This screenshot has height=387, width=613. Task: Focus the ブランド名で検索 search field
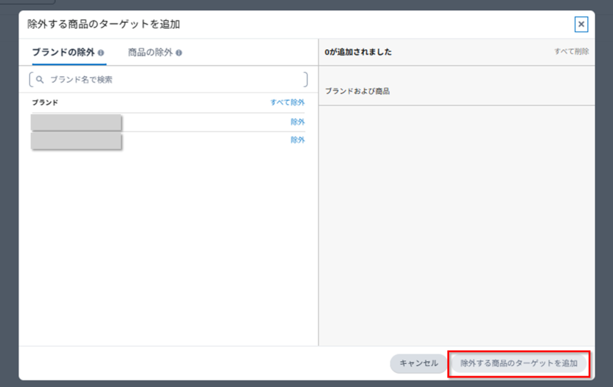pyautogui.click(x=174, y=80)
